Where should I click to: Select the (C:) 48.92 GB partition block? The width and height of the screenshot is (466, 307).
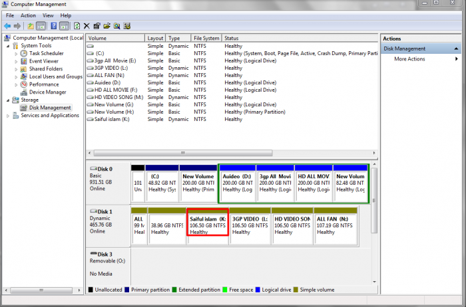[162, 184]
